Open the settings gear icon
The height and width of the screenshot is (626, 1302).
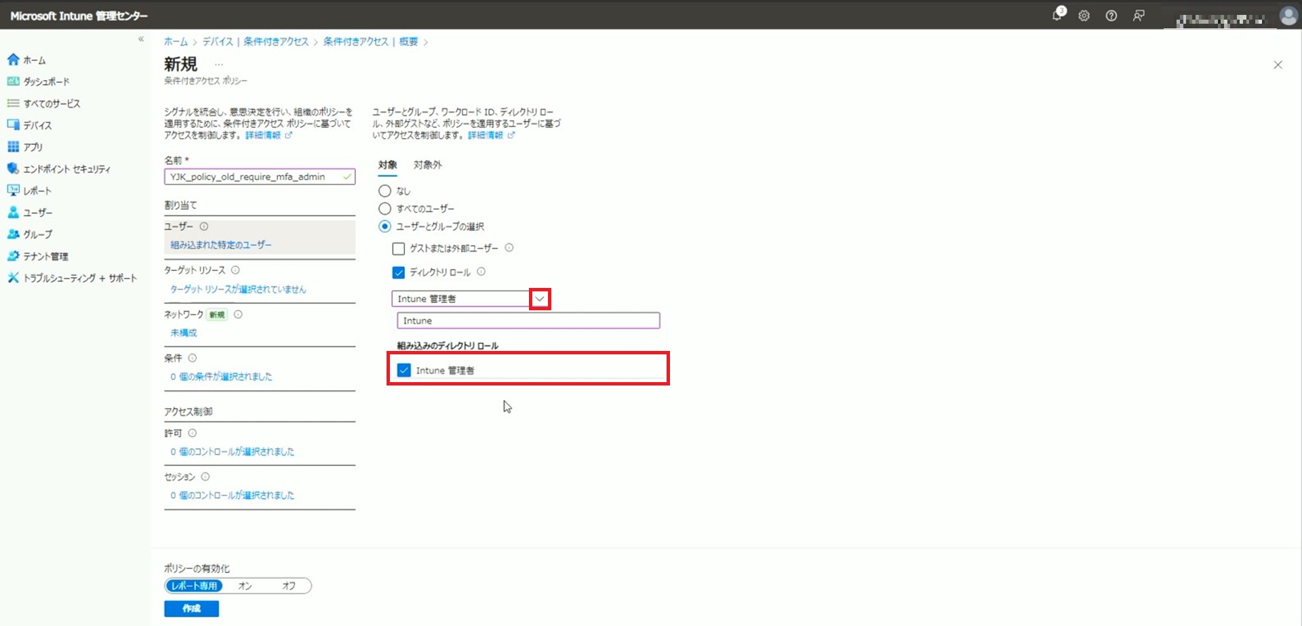[1084, 16]
